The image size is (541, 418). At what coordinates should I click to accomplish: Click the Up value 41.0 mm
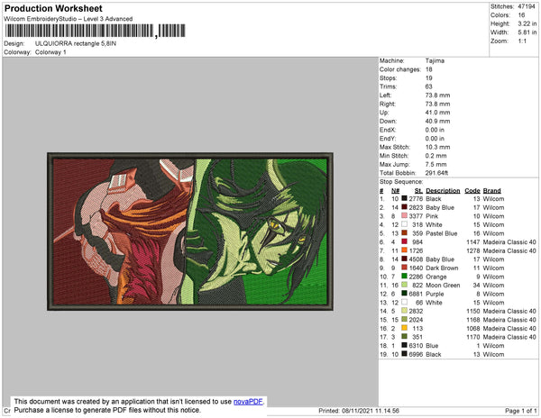(x=438, y=113)
